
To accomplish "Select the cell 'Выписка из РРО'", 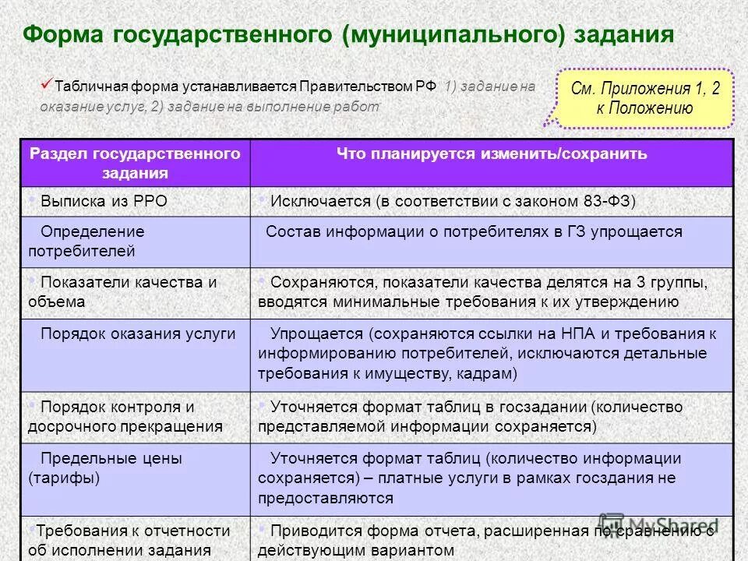I will point(136,201).
